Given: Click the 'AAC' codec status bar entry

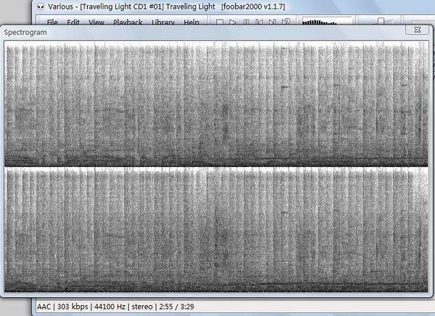Looking at the screenshot, I should coord(44,307).
